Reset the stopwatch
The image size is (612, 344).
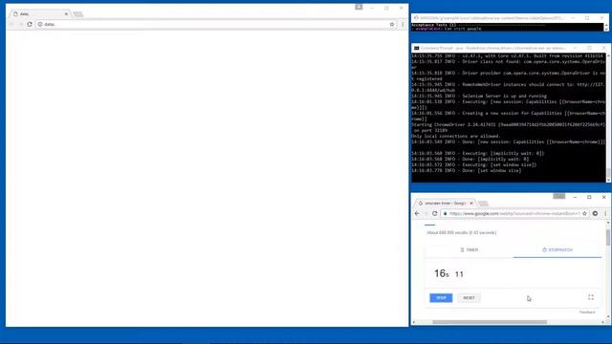click(469, 298)
